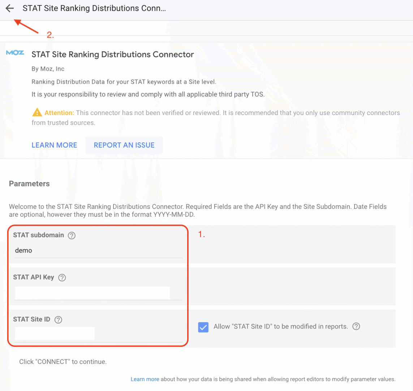Screen dimensions: 413x391
Task: Uncheck the Allow "STAT Site ID" to be modified checkbox
Action: point(203,327)
